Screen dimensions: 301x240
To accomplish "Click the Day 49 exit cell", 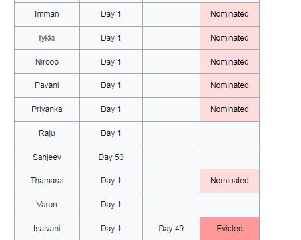I will (171, 229).
